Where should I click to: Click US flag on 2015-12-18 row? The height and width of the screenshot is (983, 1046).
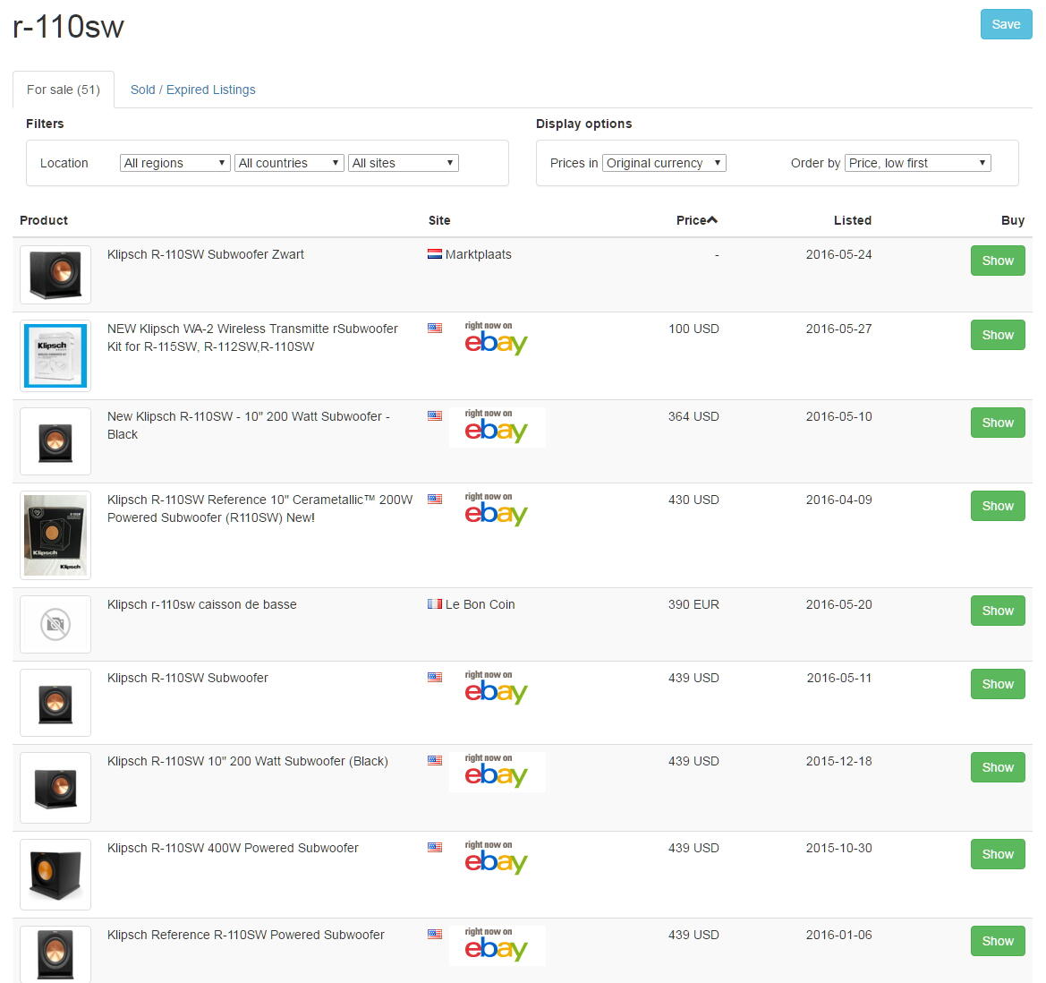pyautogui.click(x=434, y=761)
